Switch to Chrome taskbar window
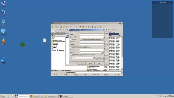174x98 pixels. 37,96
